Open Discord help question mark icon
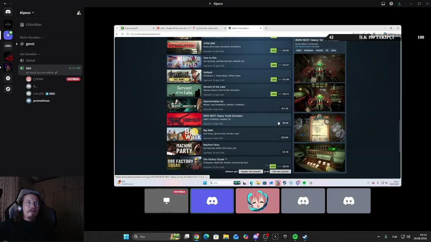This screenshot has height=242, width=431. coord(391,4)
